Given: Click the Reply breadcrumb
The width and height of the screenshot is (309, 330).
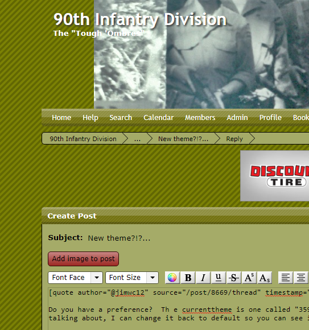Looking at the screenshot, I should pos(234,139).
